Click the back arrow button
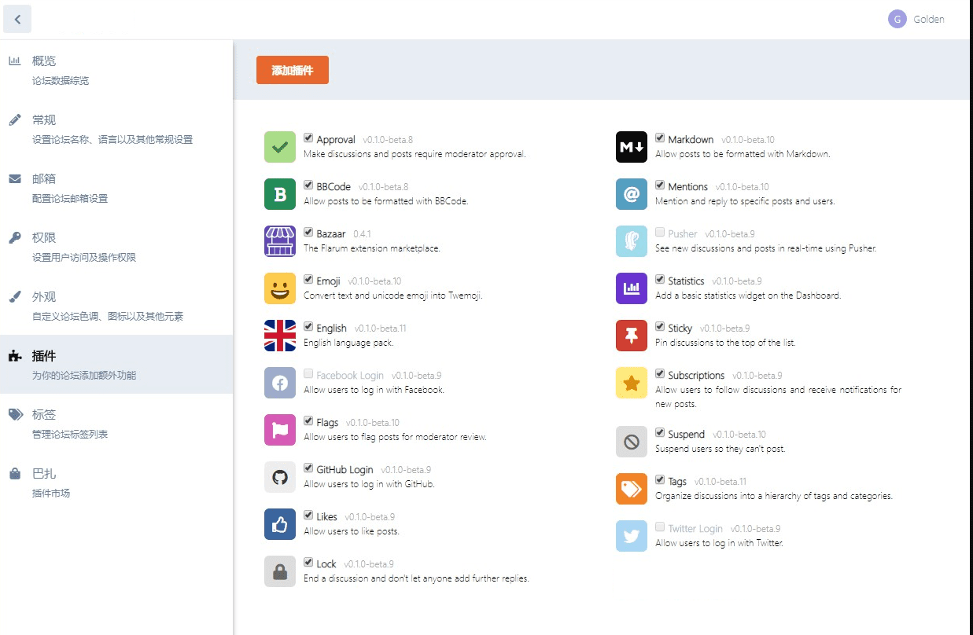The image size is (973, 635). 17,20
